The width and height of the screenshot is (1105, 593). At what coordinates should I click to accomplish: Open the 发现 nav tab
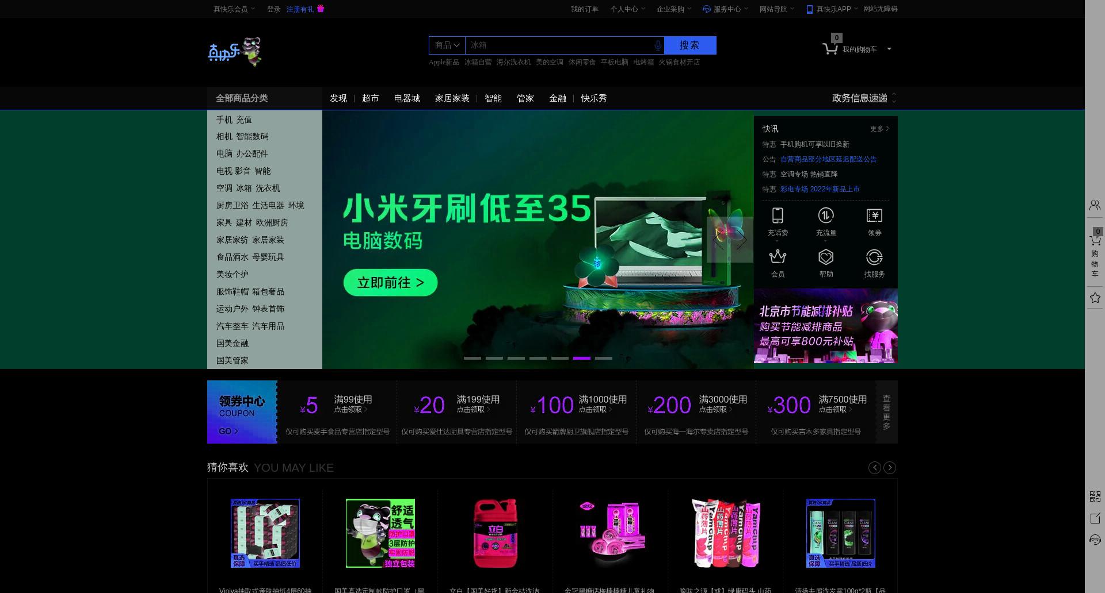click(338, 98)
